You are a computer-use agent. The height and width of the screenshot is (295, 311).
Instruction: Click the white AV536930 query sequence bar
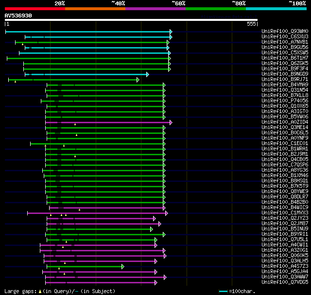click(131, 20)
